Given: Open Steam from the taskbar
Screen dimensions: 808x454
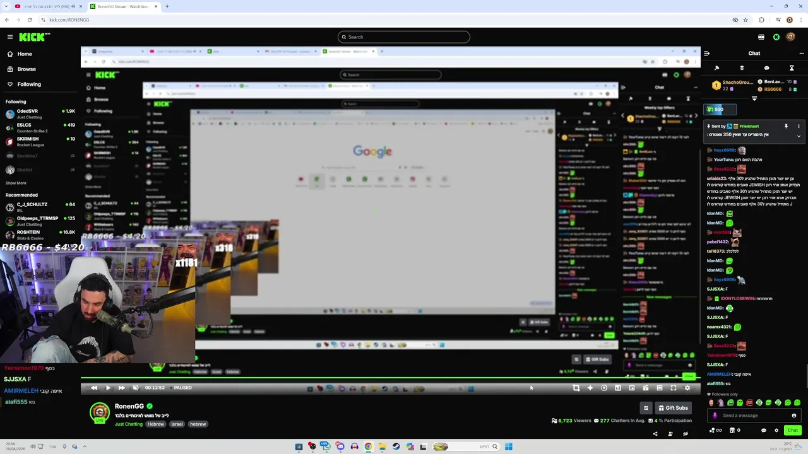Looking at the screenshot, I should point(396,446).
